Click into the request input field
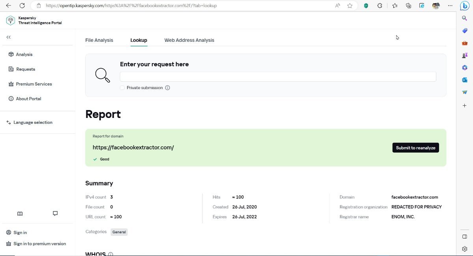This screenshot has height=256, width=473. coord(278,77)
